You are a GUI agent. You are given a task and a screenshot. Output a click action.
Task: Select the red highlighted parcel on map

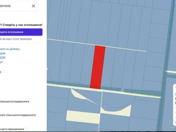click(x=98, y=67)
